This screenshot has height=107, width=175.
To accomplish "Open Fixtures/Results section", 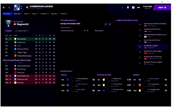I will pyautogui.click(x=68, y=20).
